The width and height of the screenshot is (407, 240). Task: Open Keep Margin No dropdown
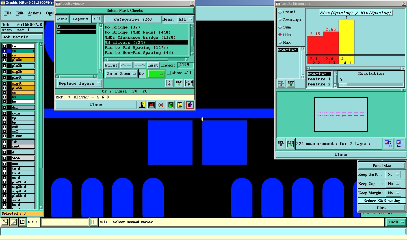393,193
